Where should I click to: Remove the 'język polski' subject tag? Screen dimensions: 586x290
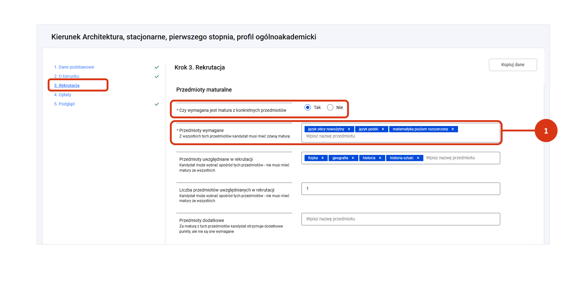[x=383, y=129]
